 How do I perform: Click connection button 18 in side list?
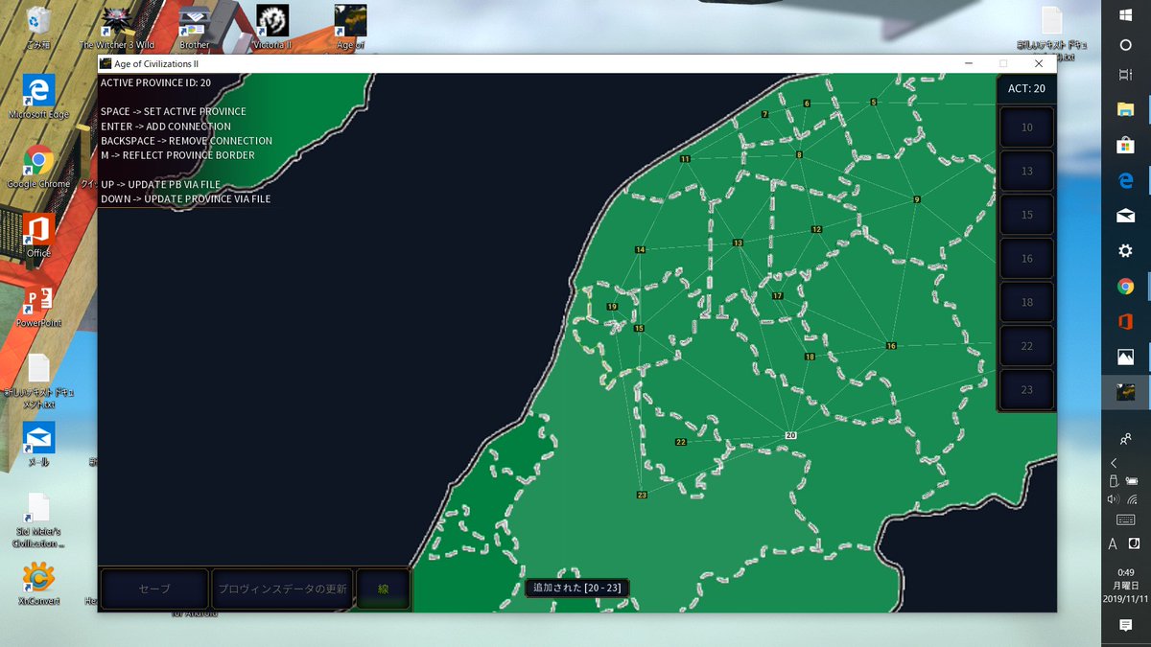(1026, 303)
